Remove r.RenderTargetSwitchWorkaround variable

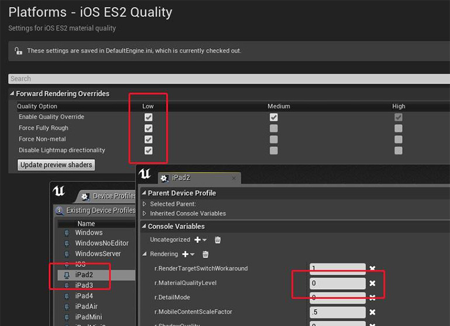(x=372, y=269)
